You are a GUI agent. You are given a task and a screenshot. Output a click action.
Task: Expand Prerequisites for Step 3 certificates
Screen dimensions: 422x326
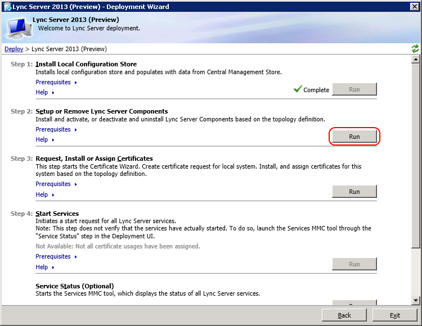tap(56, 184)
